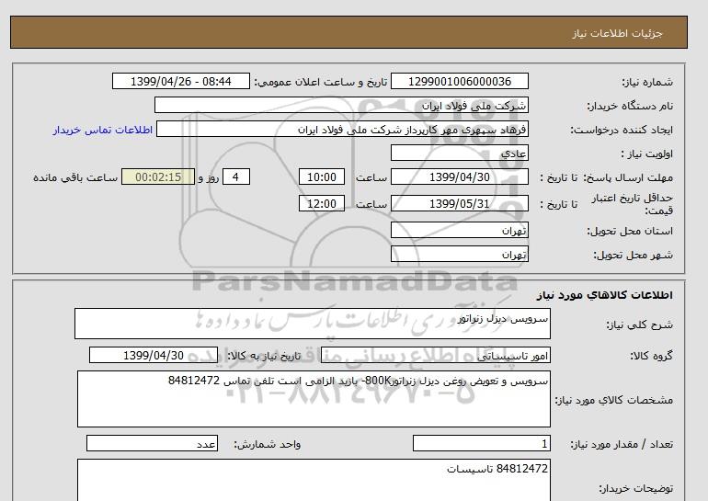Click label تعداد / مقدار مورد نیاز
This screenshot has height=501, width=708.
point(622,445)
